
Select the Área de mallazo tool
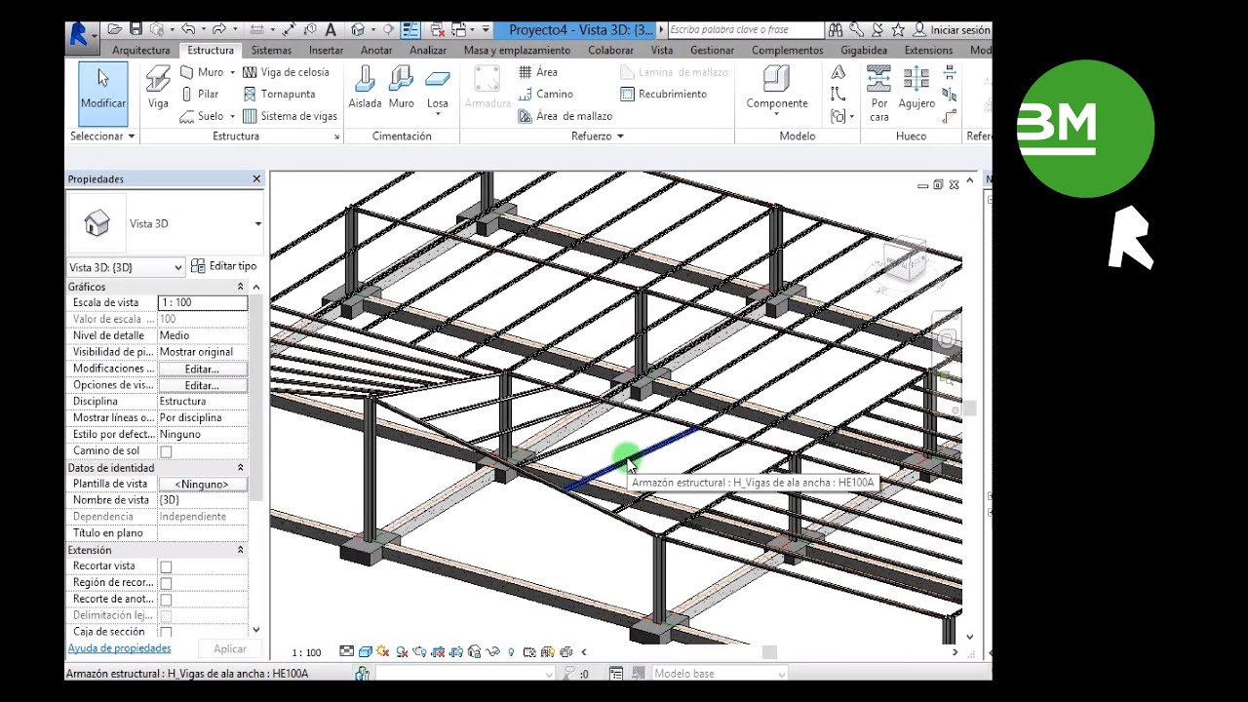565,116
